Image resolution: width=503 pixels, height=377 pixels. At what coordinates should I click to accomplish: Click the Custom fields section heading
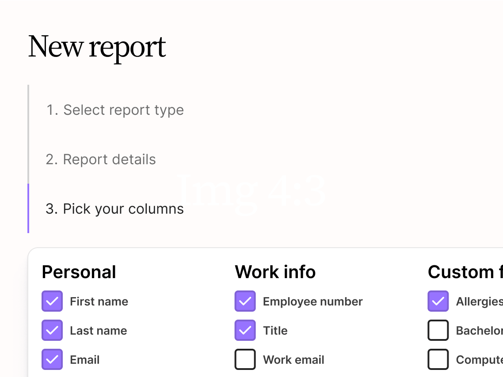point(464,272)
